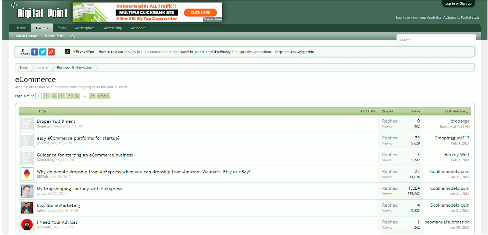The image size is (488, 235).
Task: Open GeorgeNik avatar on Guidance thread
Action: click(x=27, y=157)
